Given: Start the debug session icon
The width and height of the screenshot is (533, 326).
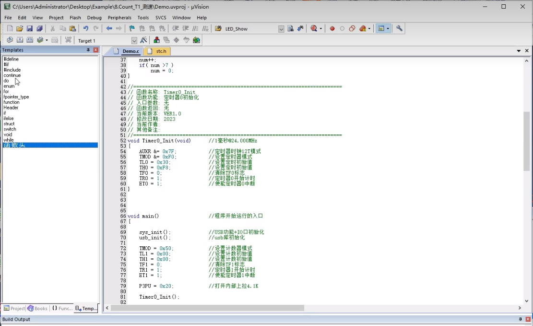Looking at the screenshot, I should (314, 29).
